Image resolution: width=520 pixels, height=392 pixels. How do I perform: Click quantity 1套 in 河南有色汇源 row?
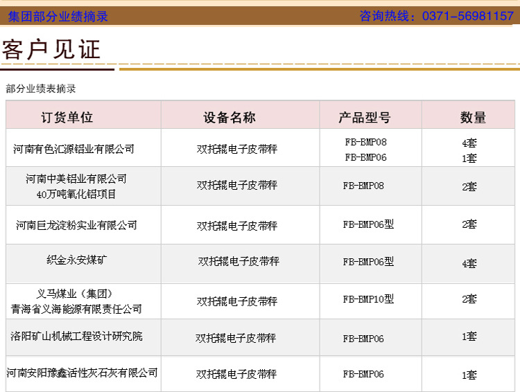click(469, 158)
